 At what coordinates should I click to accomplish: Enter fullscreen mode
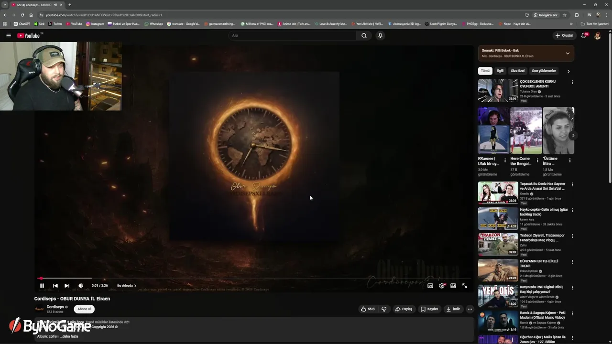pyautogui.click(x=465, y=286)
